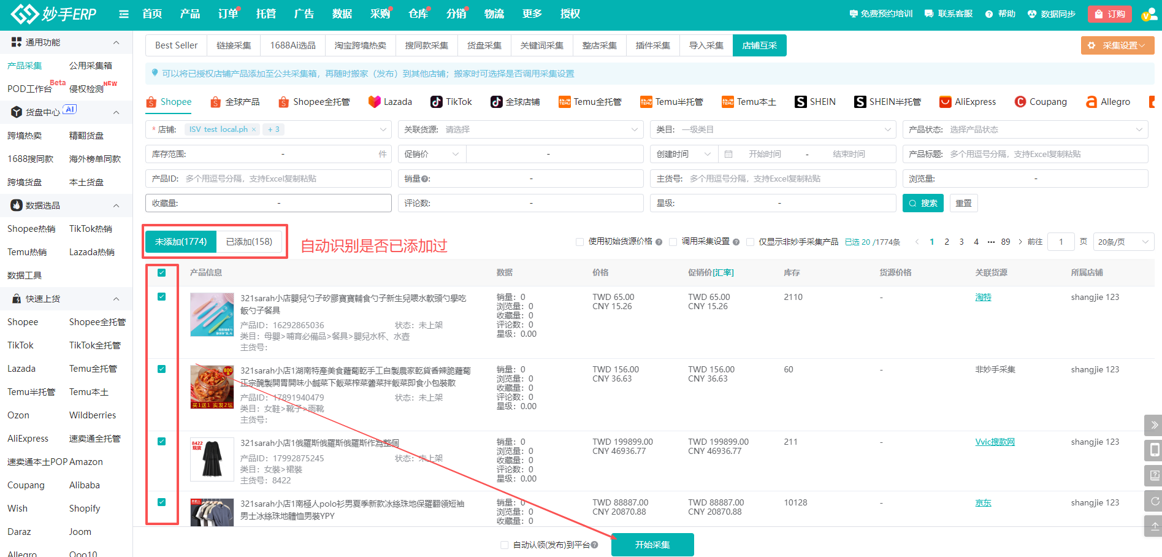1162x557 pixels.
Task: Click the 重置 reset button
Action: click(963, 203)
